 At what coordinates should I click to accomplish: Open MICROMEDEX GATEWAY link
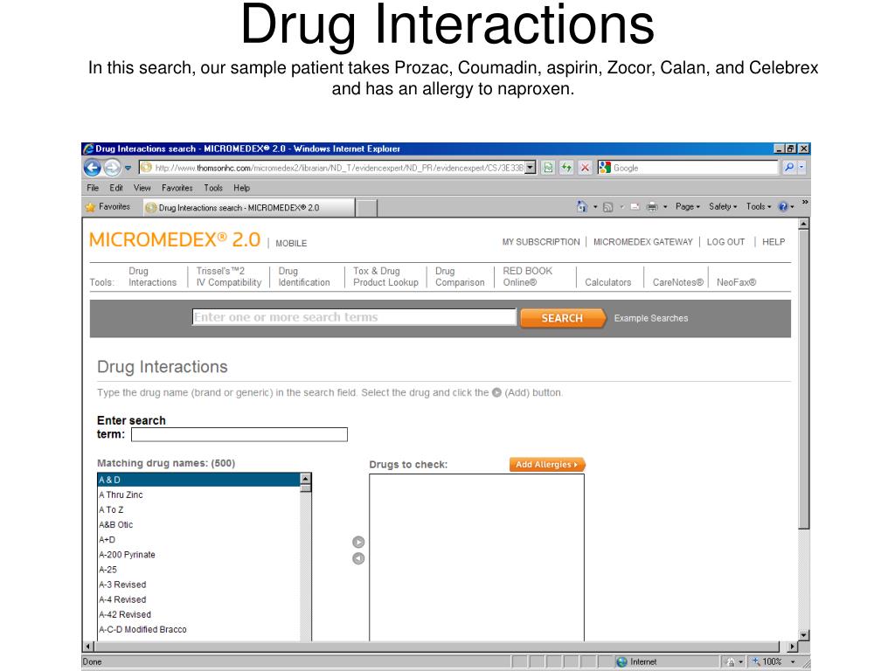[642, 242]
